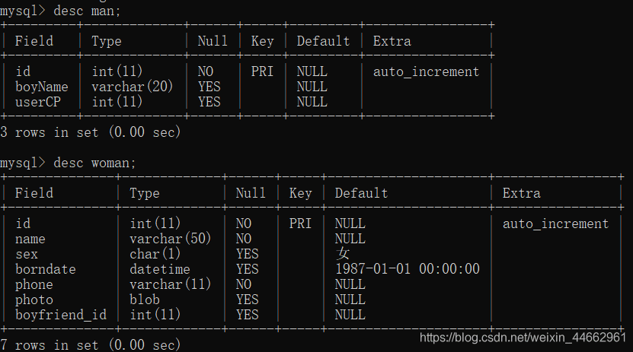Click the 'boyfriend_id' field name
The height and width of the screenshot is (352, 633).
[60, 315]
